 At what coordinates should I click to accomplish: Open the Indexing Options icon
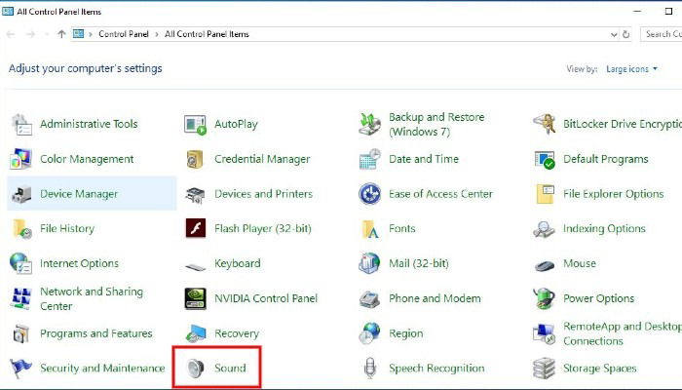544,229
